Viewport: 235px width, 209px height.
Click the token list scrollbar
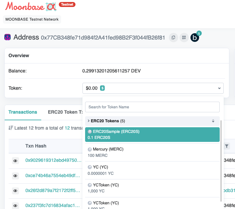point(221,161)
